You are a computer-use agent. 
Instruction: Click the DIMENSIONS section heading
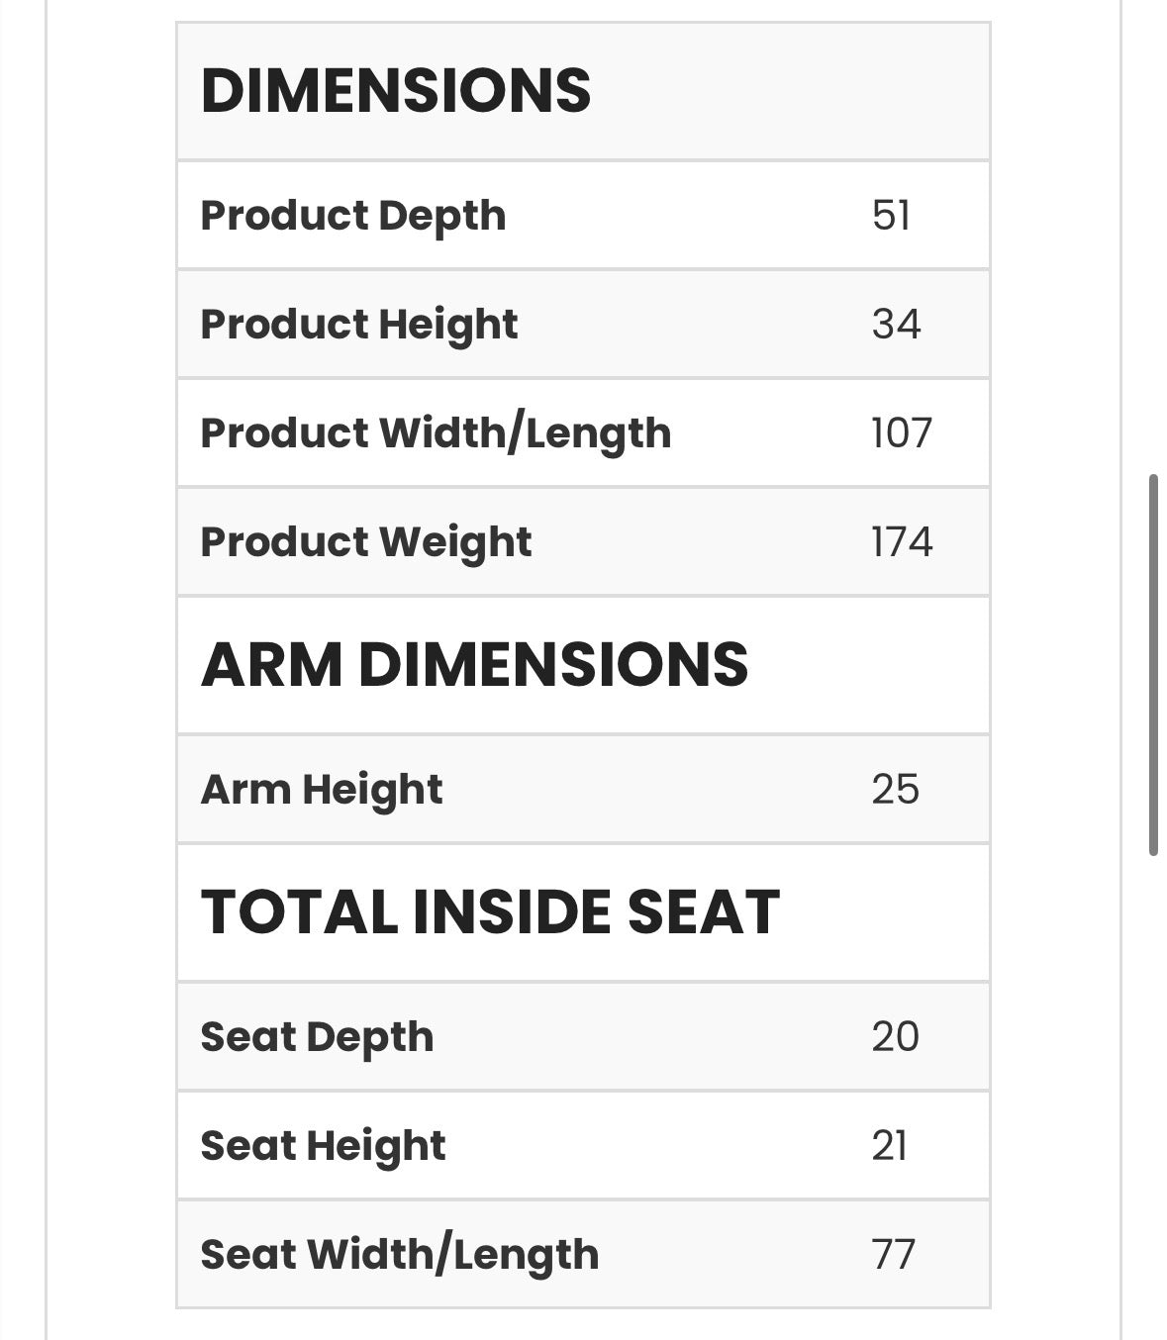tap(396, 90)
